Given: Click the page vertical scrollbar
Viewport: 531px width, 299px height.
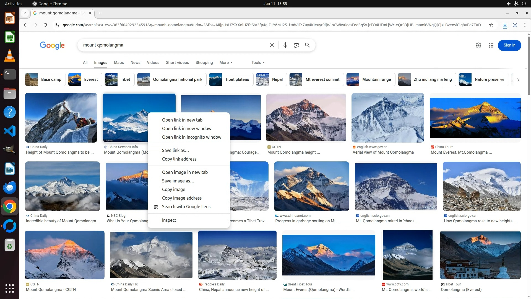Looking at the screenshot, I should coord(529,66).
